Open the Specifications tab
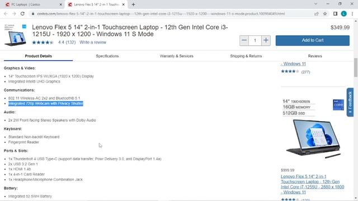This screenshot has height=201, width=358. 107,56
